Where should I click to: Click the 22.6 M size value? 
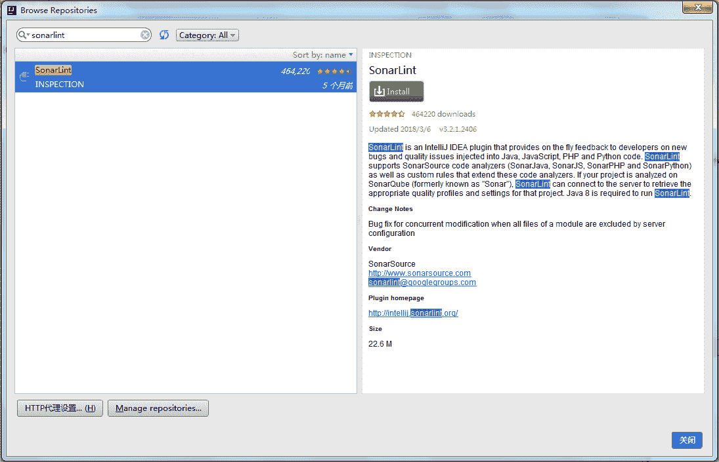click(x=380, y=344)
